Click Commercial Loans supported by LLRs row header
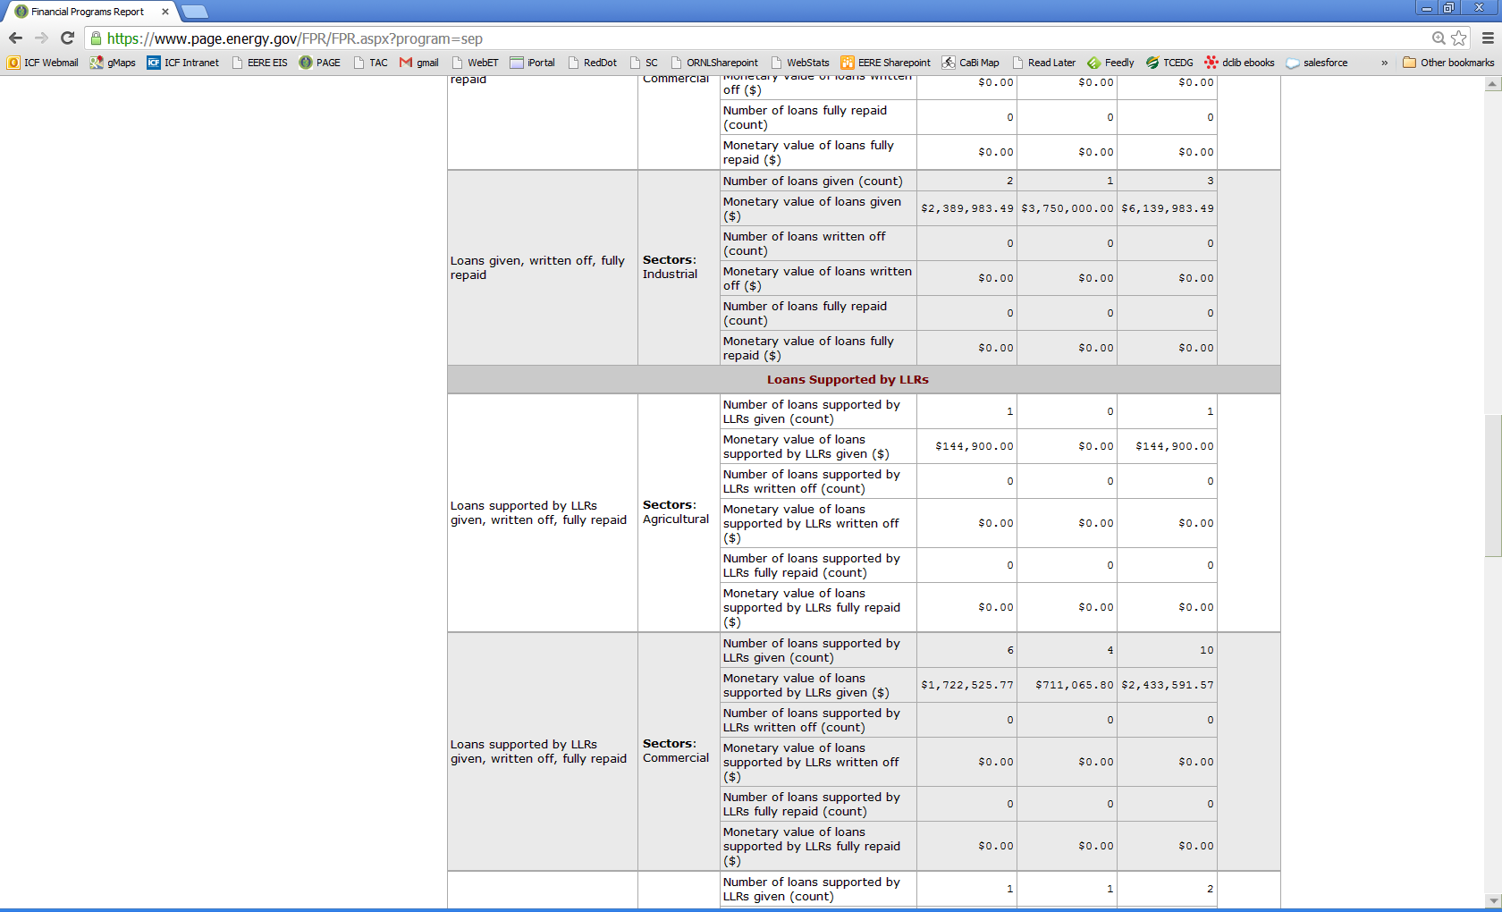 pos(538,751)
